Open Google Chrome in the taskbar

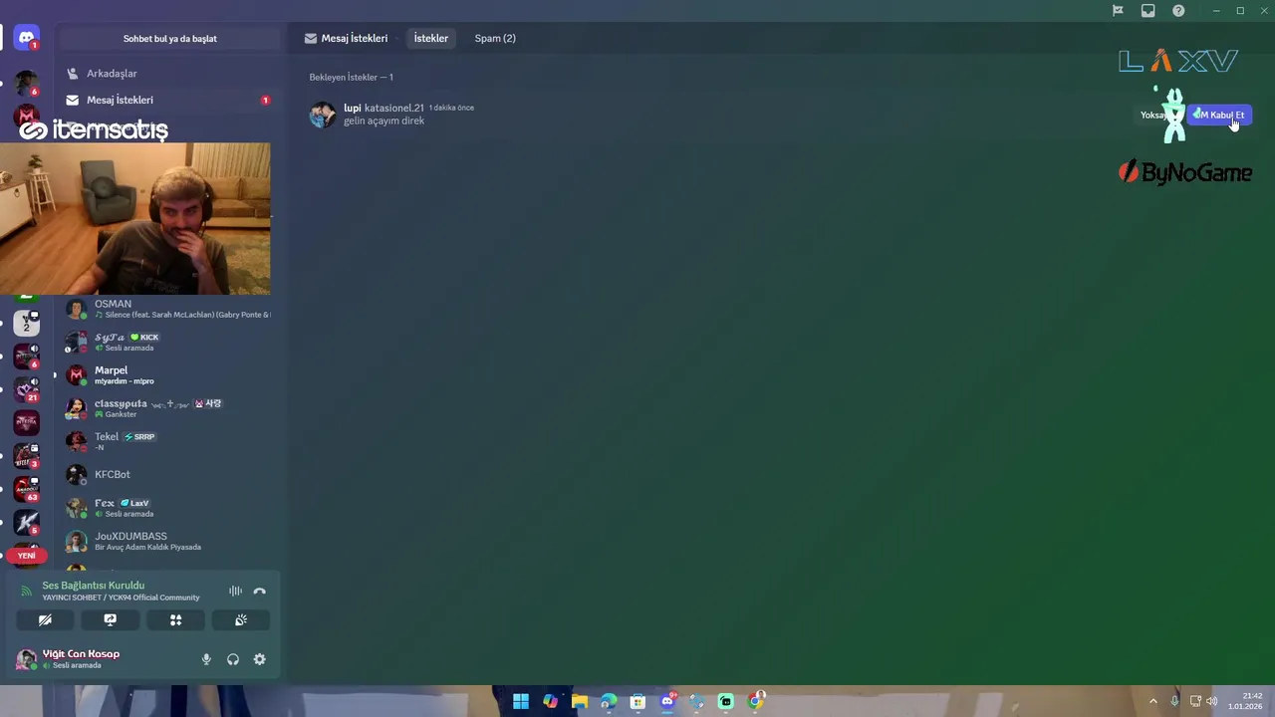coord(756,701)
